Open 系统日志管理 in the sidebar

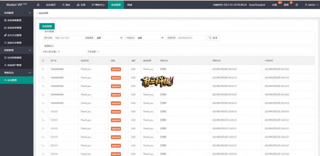pyautogui.click(x=14, y=43)
